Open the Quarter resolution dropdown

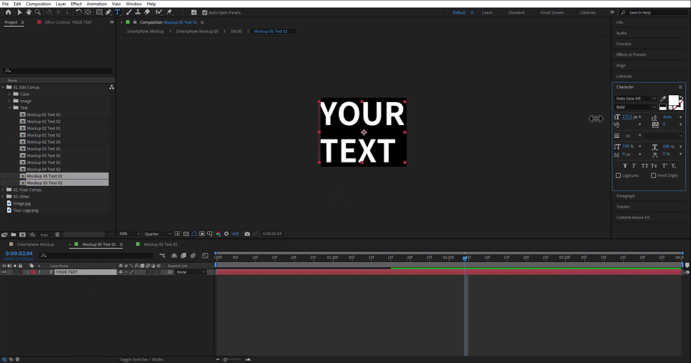coord(158,234)
